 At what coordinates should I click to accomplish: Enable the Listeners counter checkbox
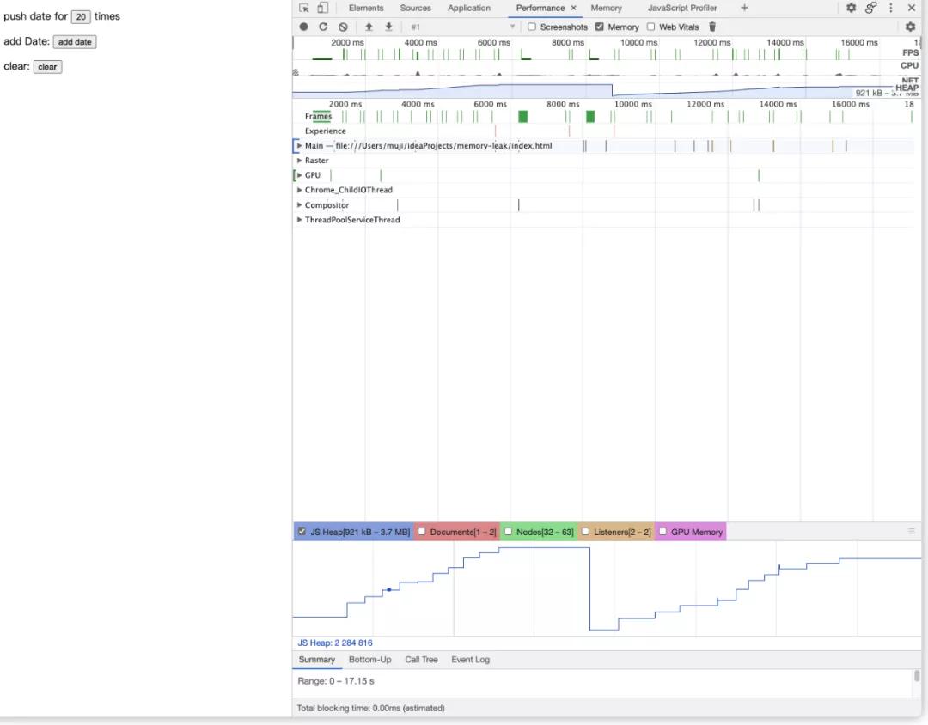[x=585, y=532]
